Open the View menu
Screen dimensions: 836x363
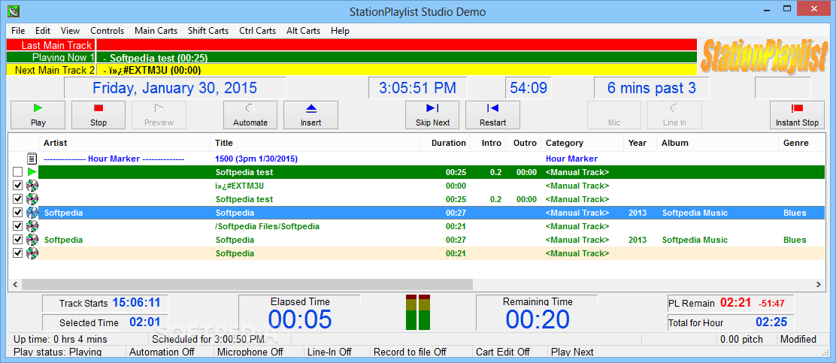pyautogui.click(x=71, y=31)
